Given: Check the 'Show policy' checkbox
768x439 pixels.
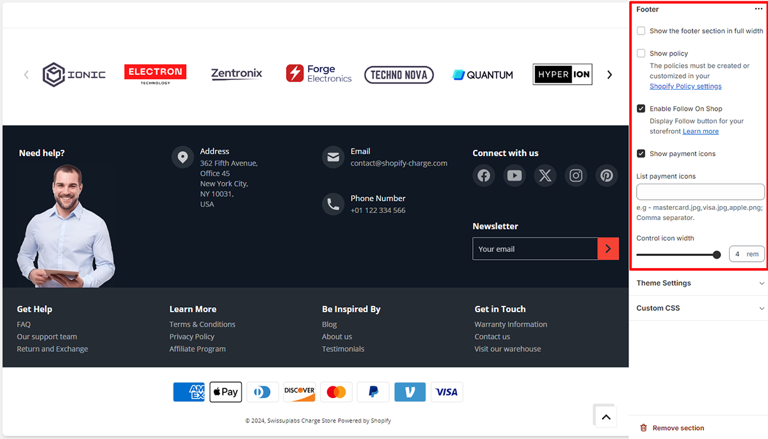Looking at the screenshot, I should [x=641, y=53].
